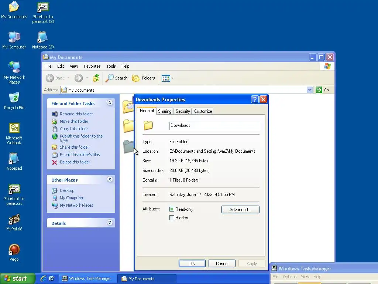The image size is (378, 284).
Task: Go to My Network Places link
Action: tap(76, 205)
